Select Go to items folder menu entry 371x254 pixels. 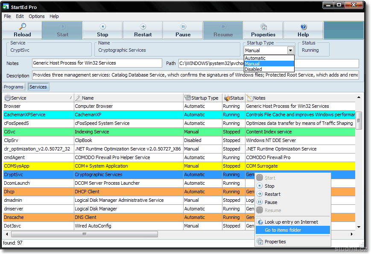pyautogui.click(x=283, y=230)
